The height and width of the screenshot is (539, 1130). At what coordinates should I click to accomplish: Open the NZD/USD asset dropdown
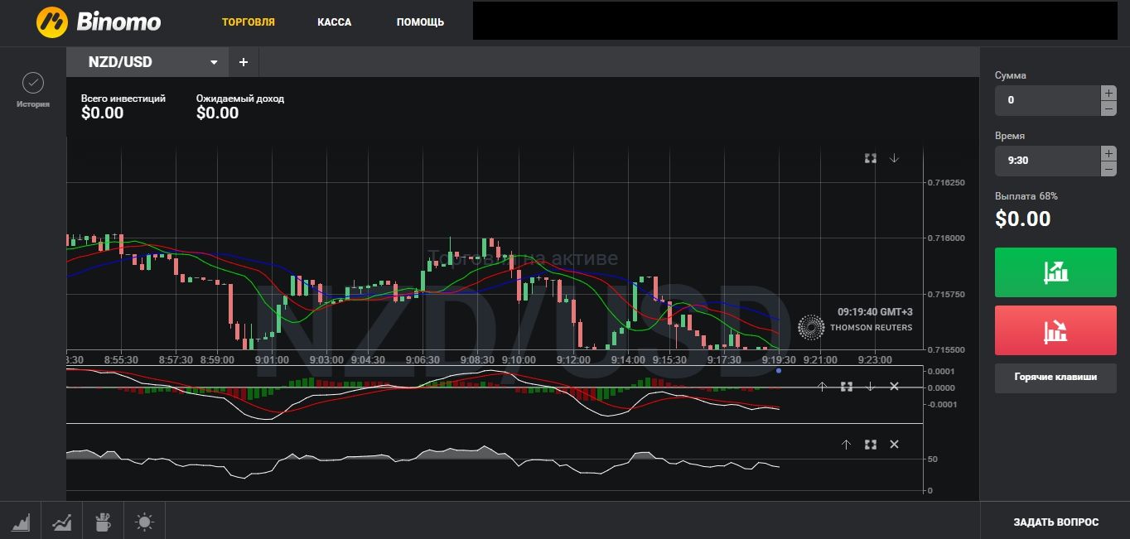click(147, 62)
